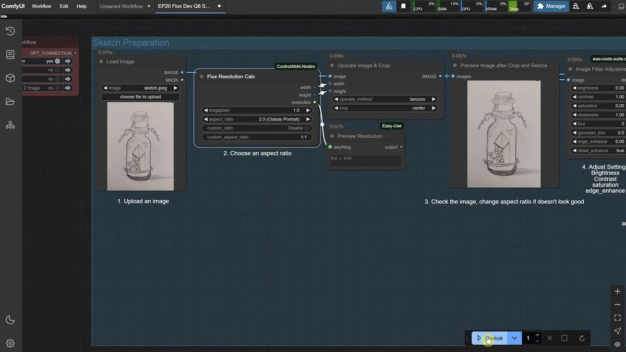The height and width of the screenshot is (352, 626).
Task: Click the arrow button in 2 Image row
Action: [68, 88]
